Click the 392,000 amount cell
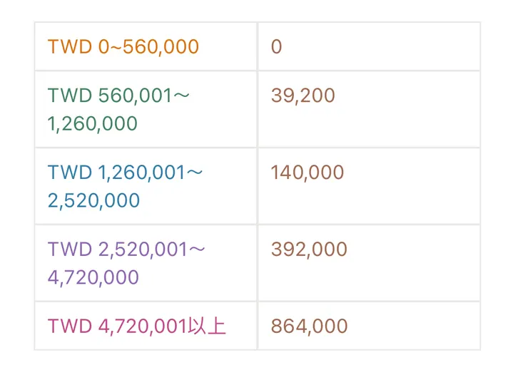 click(x=309, y=250)
